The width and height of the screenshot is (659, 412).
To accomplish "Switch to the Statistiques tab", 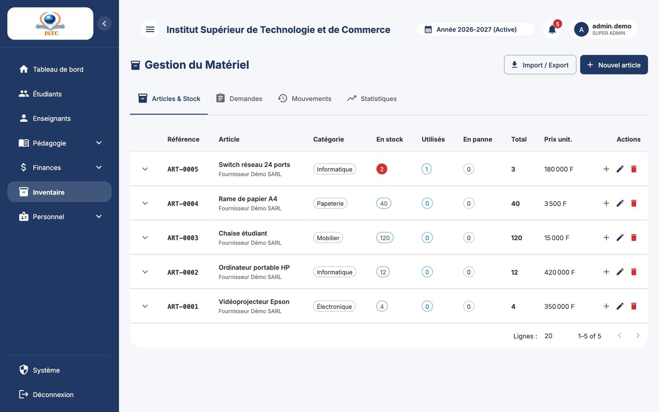I will coord(372,98).
